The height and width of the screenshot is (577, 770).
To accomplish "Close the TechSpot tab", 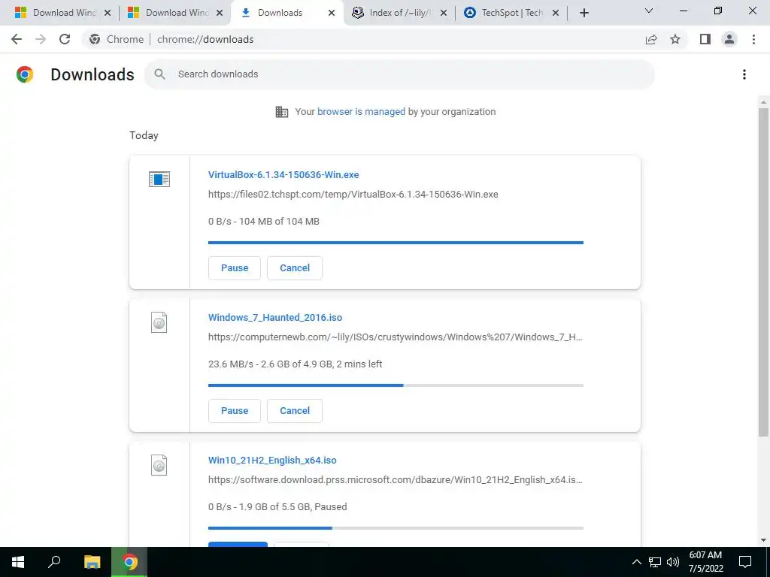I will [x=556, y=14].
